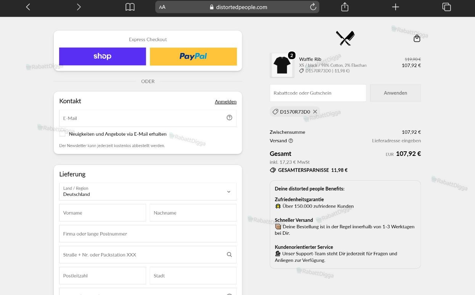Click into the Vorname field
Image resolution: width=475 pixels, height=295 pixels.
coord(103,213)
